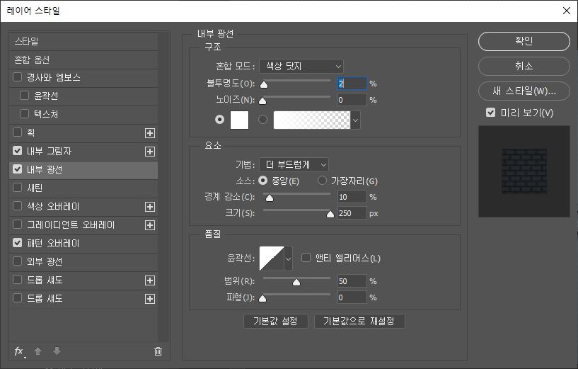Screen dimensions: 578x369
Task: Enable 앤티 앨리어스 checkbox
Action: point(306,258)
